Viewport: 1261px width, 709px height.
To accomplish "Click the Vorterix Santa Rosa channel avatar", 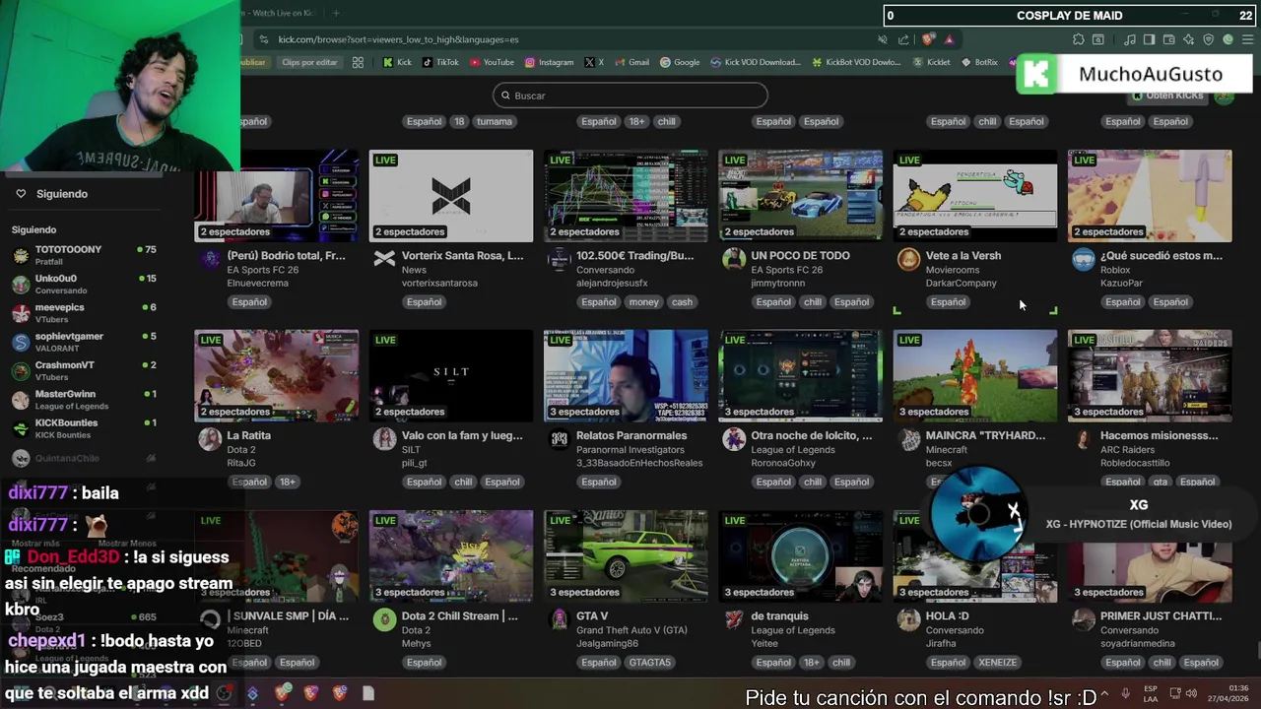I will point(384,258).
